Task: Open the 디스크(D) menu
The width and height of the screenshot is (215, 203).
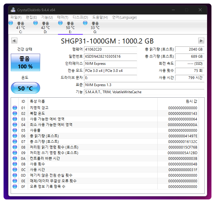Action: 80,17
